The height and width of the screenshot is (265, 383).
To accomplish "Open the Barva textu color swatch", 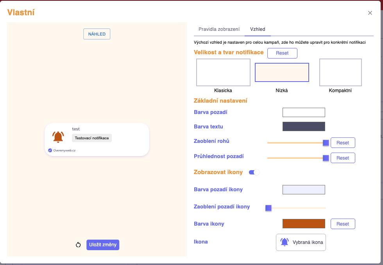I will (x=304, y=126).
